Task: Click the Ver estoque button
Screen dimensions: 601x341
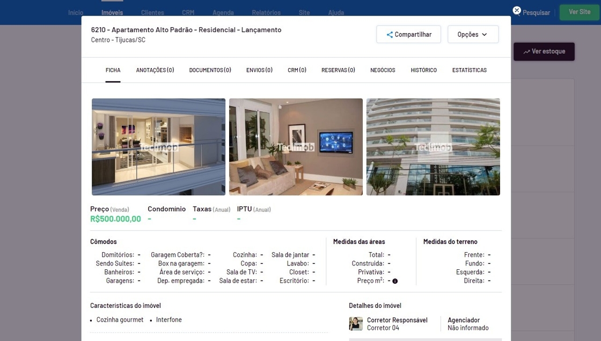Action: coord(544,51)
